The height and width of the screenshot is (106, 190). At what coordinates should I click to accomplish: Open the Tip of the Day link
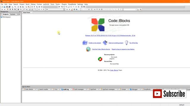pos(134,43)
